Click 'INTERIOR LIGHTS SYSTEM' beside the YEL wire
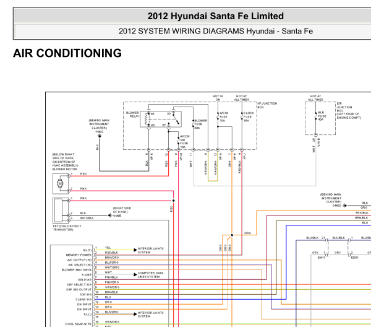This screenshot has height=327, width=371. click(150, 250)
